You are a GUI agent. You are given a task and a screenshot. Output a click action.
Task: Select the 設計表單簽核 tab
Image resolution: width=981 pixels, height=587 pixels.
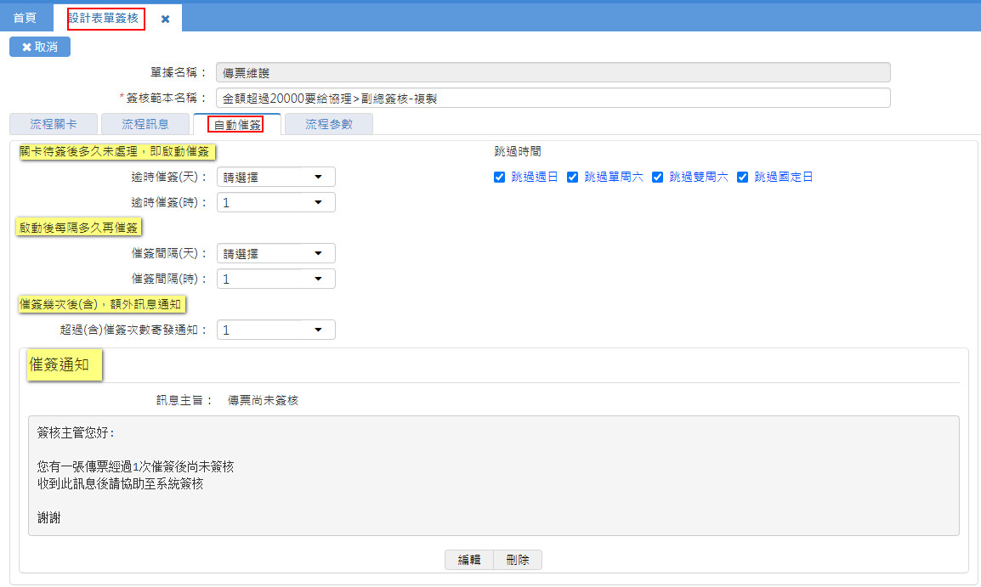(x=103, y=18)
